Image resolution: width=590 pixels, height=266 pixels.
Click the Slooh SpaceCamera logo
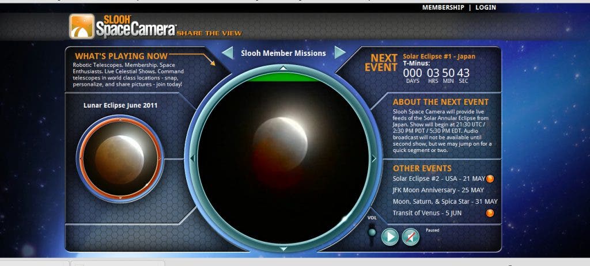coord(122,26)
